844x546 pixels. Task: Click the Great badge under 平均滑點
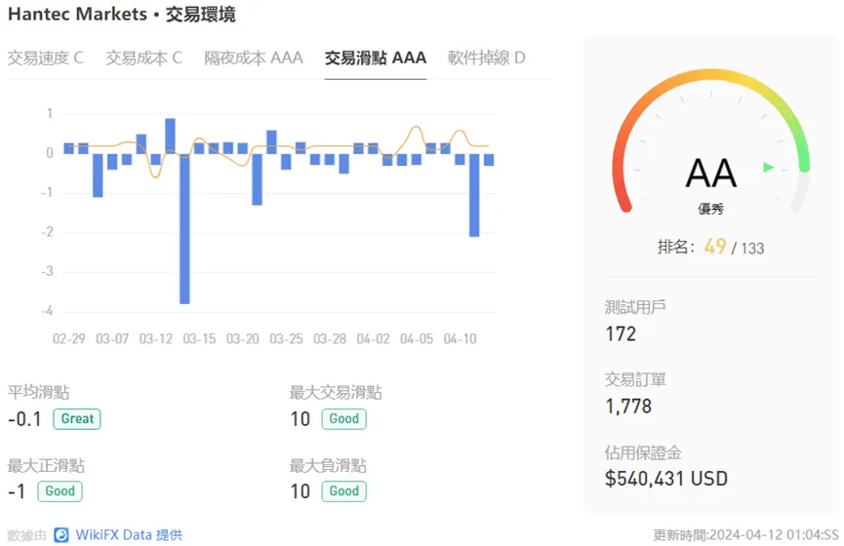click(77, 418)
